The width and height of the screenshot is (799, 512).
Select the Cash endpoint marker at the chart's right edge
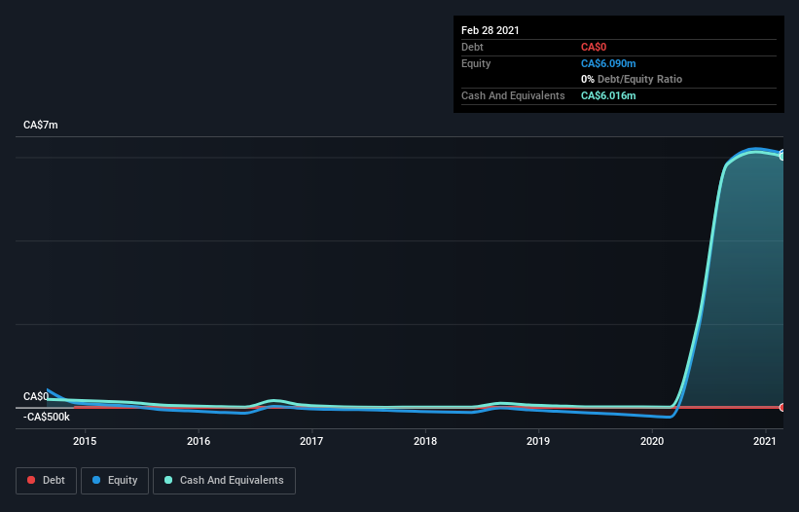tap(782, 156)
